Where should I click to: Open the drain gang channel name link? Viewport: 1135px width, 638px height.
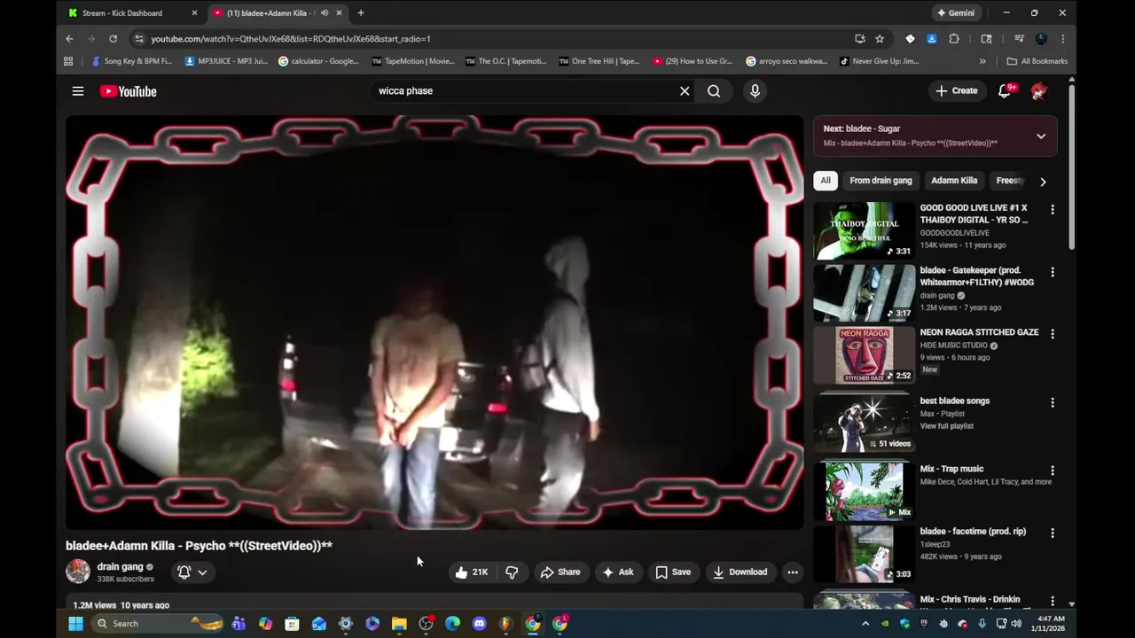coord(120,566)
